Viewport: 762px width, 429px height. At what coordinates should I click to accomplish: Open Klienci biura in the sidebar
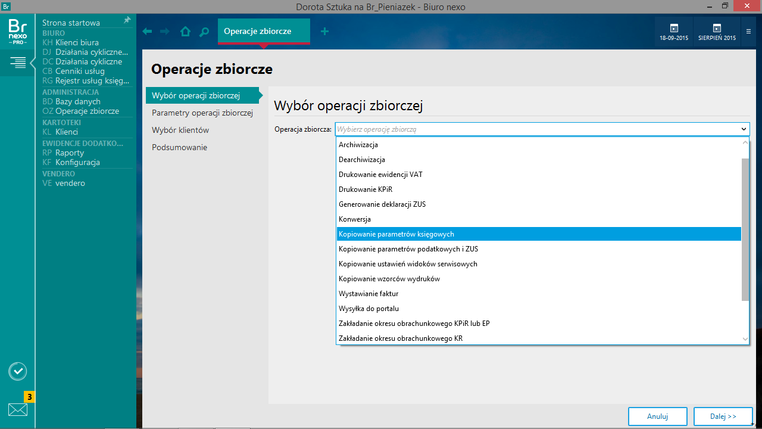coord(77,43)
